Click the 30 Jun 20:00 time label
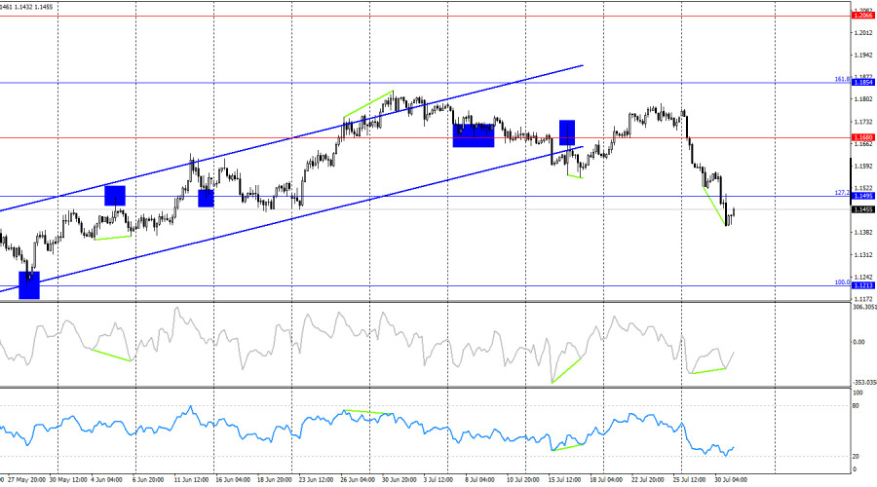The image size is (877, 487). coord(400,480)
